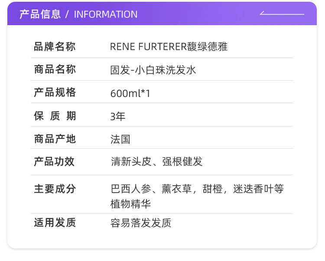Click the 法国 origin value
The image size is (325, 261).
pos(120,139)
